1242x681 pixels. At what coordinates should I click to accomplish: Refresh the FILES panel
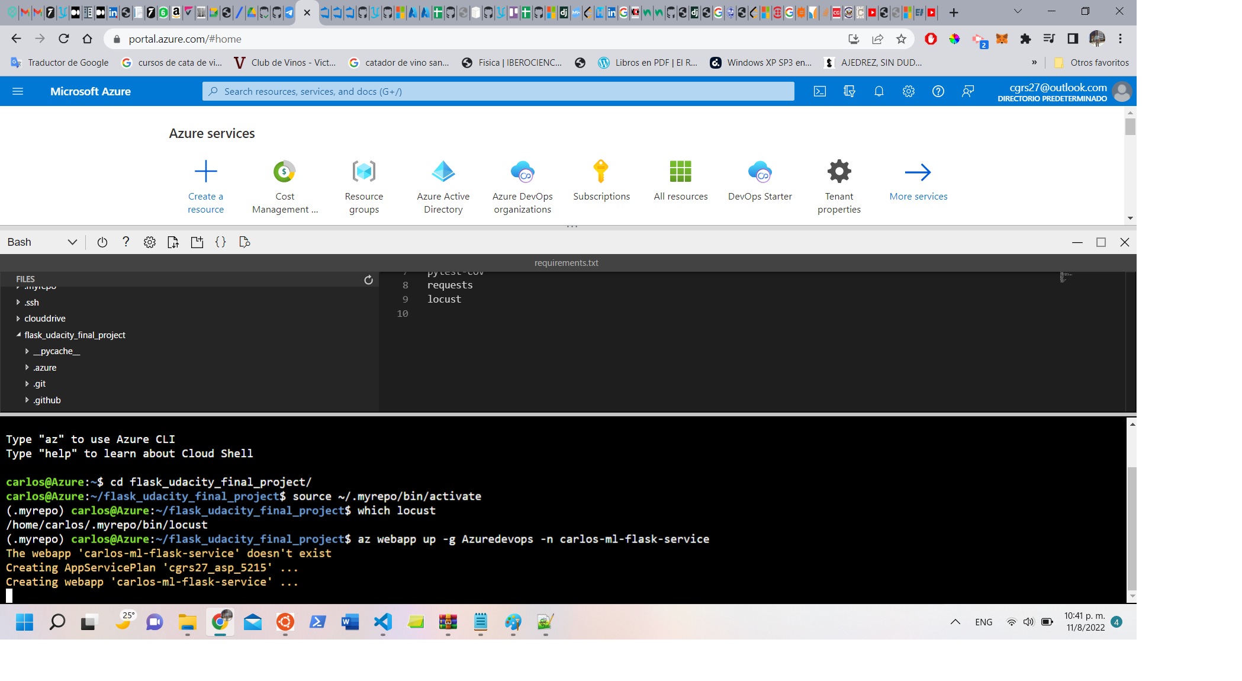[x=368, y=280]
